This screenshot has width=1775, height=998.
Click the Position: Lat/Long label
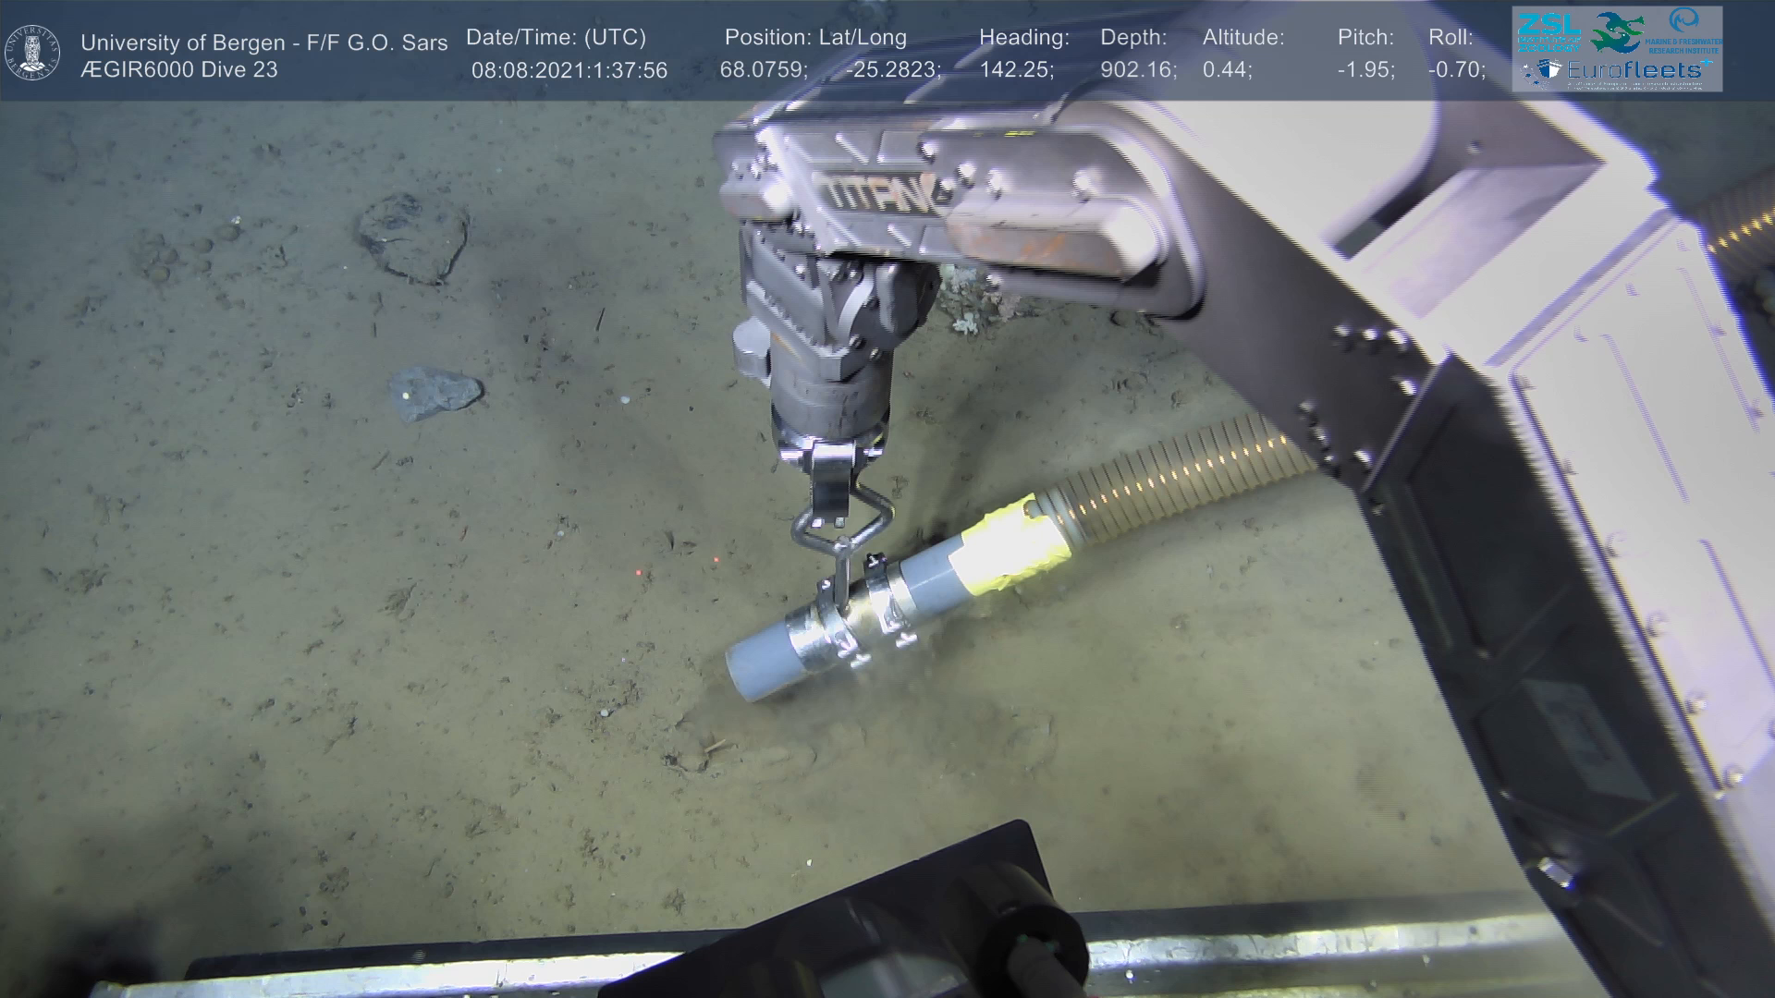pos(815,38)
